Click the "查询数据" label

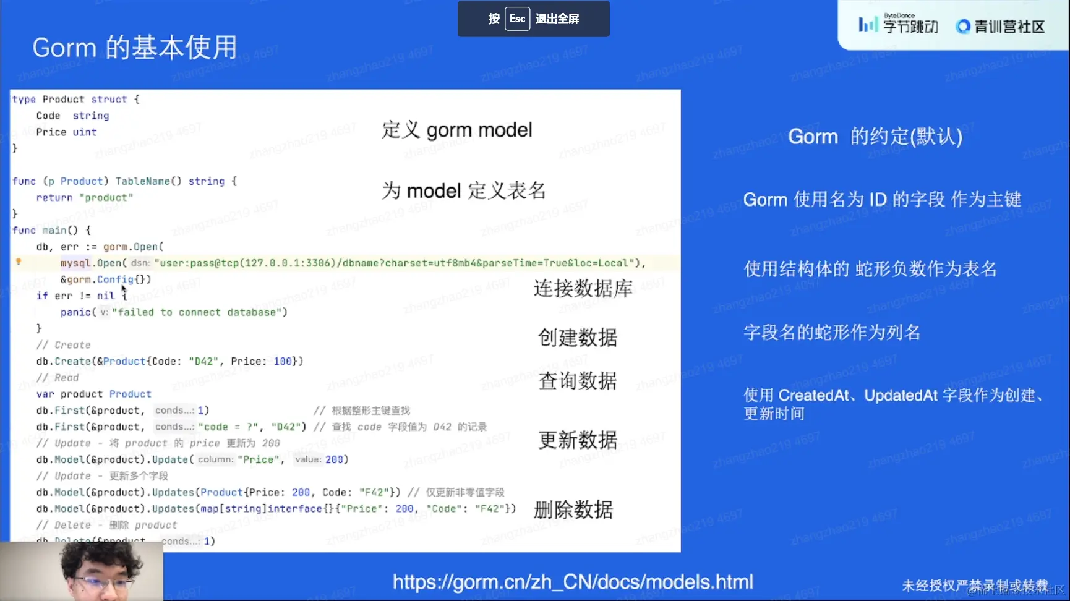point(578,381)
